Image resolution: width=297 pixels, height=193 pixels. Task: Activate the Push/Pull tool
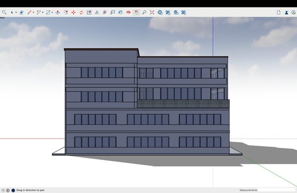(57, 13)
